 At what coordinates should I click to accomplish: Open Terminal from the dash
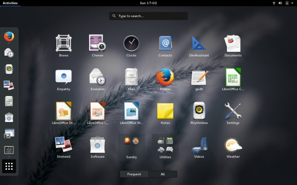pyautogui.click(x=9, y=150)
